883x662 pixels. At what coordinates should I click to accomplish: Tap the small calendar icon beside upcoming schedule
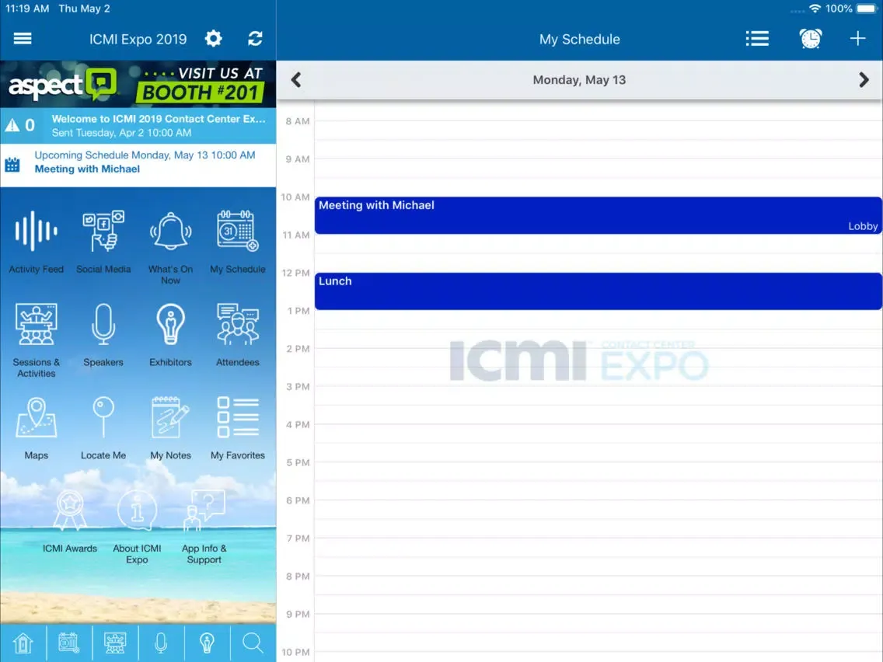click(x=12, y=165)
